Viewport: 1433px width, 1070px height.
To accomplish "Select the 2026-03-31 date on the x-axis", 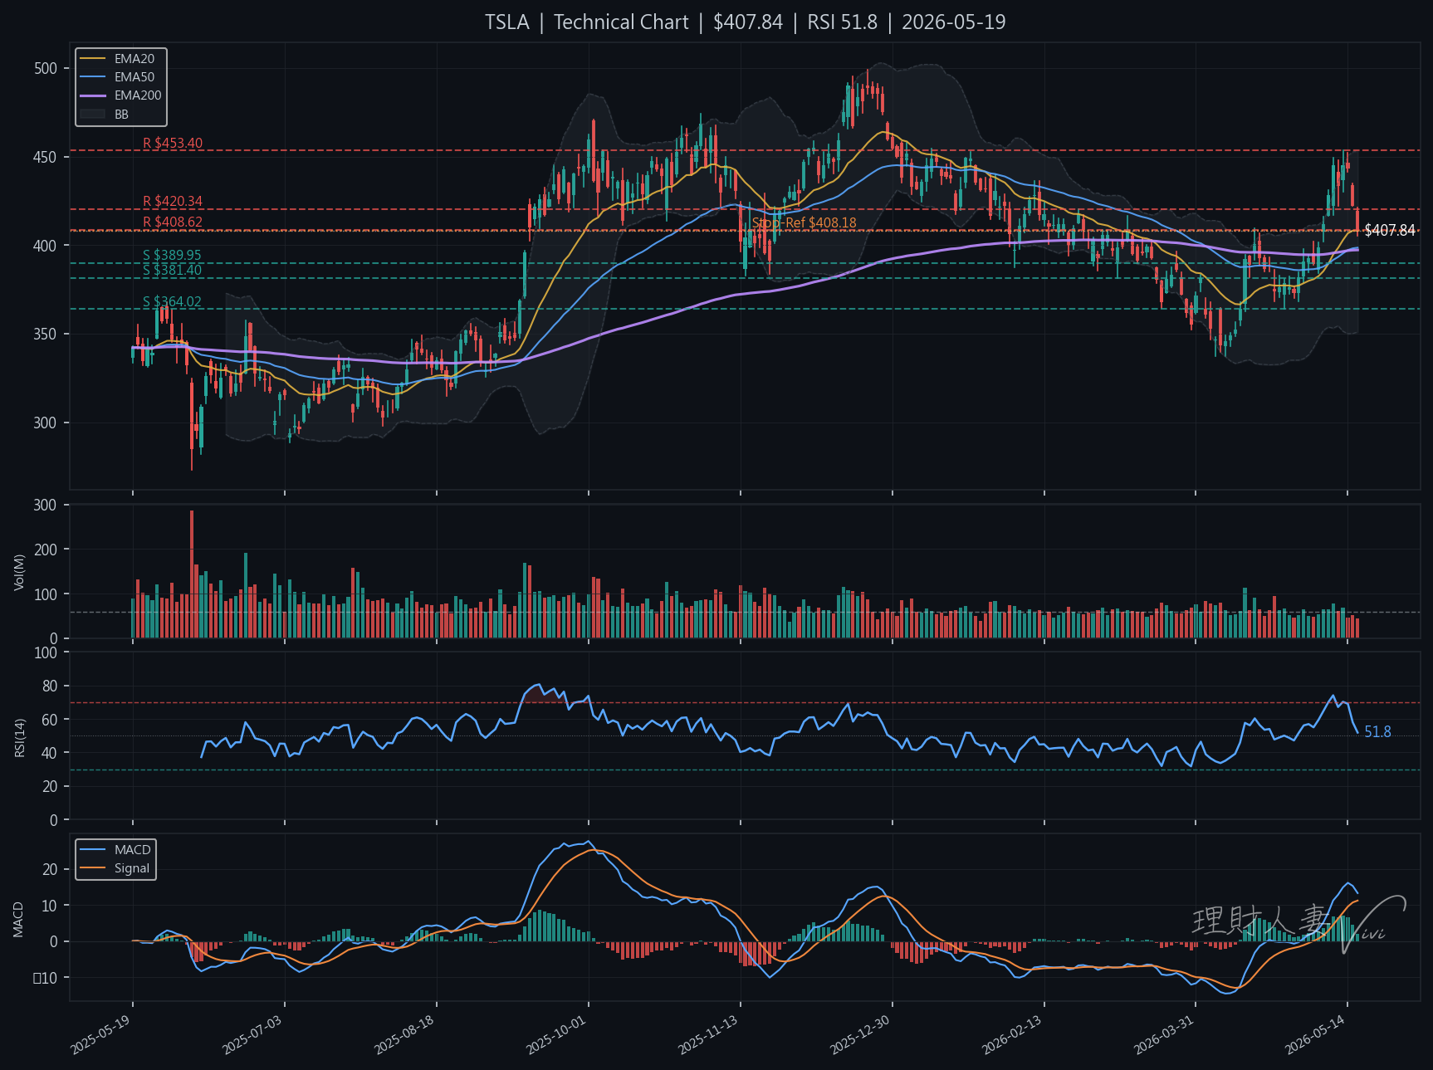I will pos(1165,1034).
